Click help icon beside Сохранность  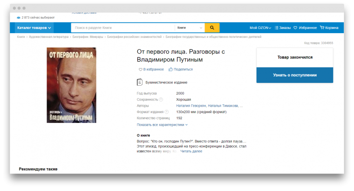tap(161, 99)
